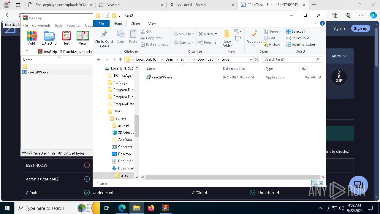Click WinRAR Extract To button

tap(49, 38)
